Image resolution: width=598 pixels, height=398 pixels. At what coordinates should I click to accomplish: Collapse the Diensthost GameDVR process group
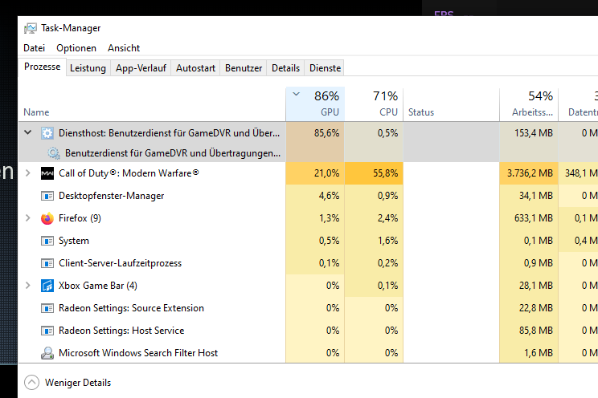pyautogui.click(x=27, y=132)
